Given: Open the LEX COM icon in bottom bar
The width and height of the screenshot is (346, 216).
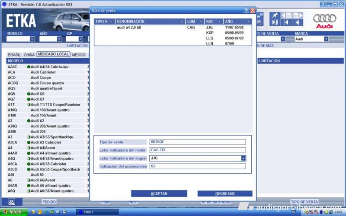Looking at the screenshot, I should [x=12, y=202].
